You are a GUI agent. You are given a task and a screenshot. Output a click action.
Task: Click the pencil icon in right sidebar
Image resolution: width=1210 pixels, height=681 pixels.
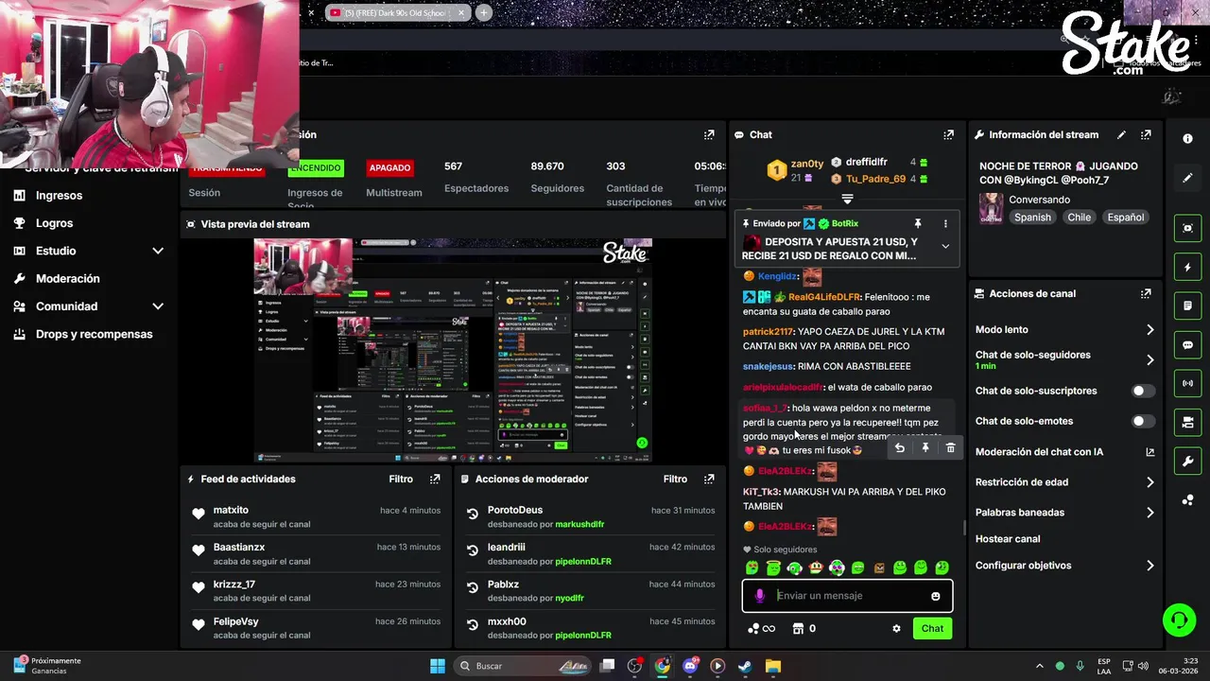1188,178
